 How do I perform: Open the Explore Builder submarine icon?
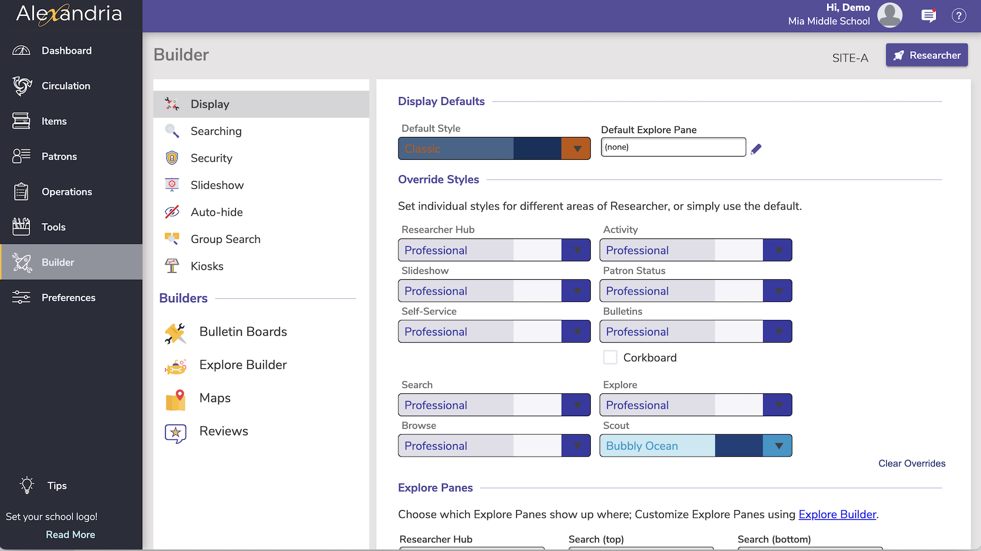[x=175, y=367]
